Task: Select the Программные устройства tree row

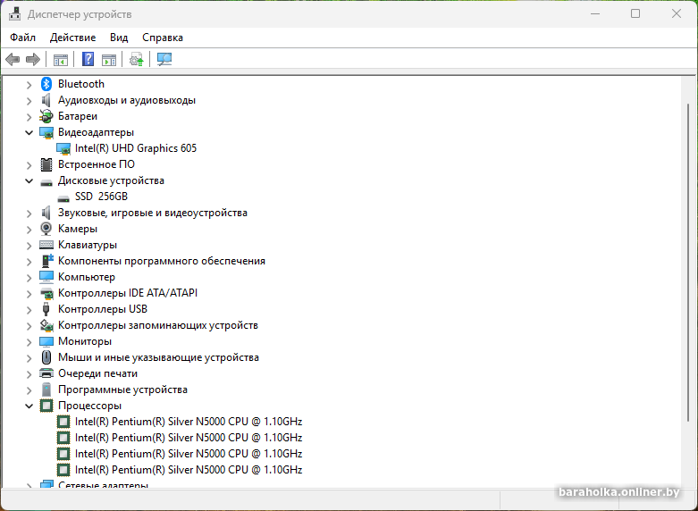Action: pyautogui.click(x=122, y=390)
